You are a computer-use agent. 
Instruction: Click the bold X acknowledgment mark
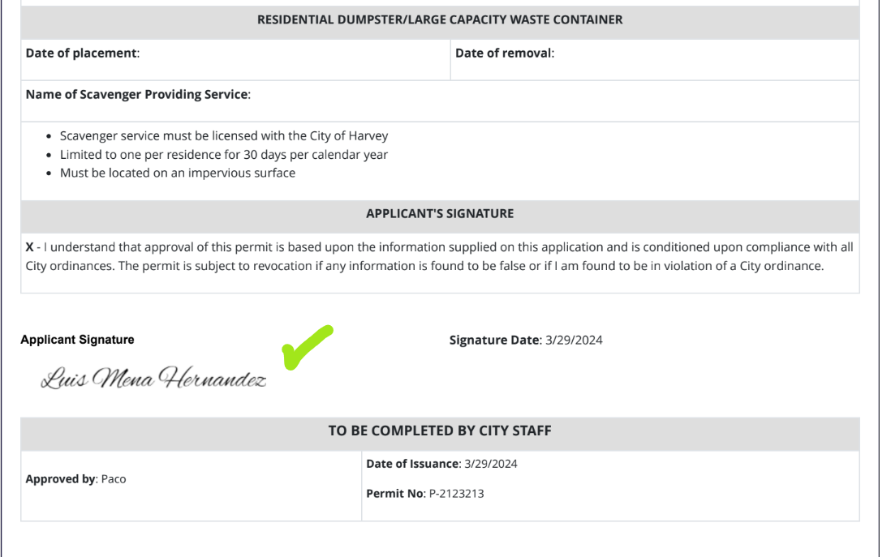(30, 247)
